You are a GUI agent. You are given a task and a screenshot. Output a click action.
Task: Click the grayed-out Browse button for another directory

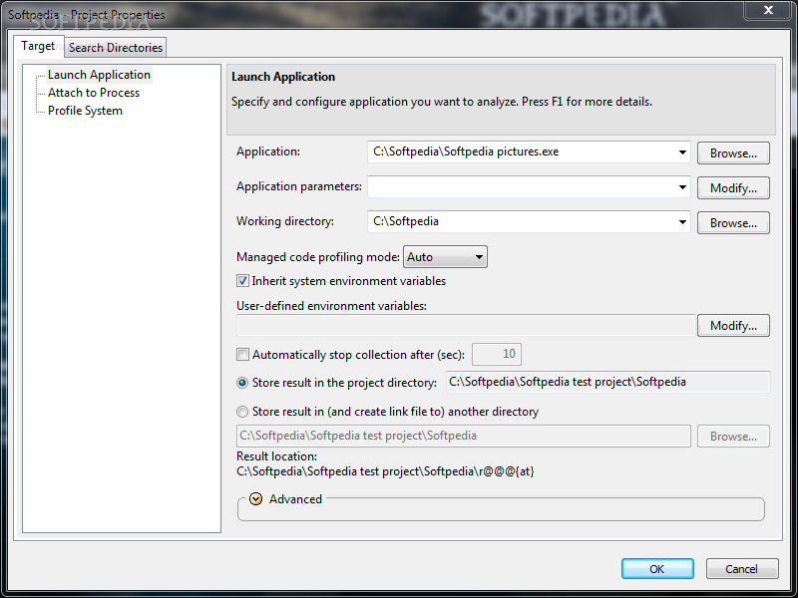(733, 437)
